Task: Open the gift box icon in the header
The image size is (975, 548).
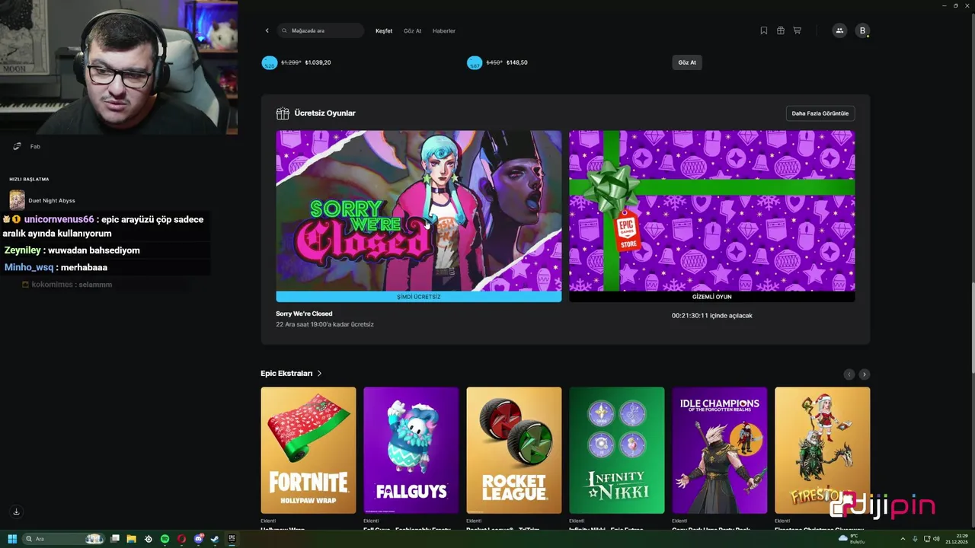Action: [x=781, y=30]
